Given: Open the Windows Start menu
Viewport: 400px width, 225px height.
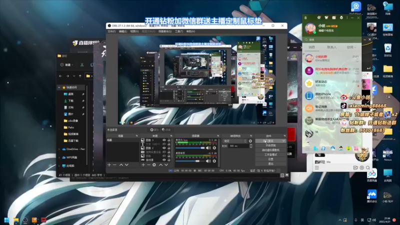Looking at the screenshot, I should pos(6,220).
